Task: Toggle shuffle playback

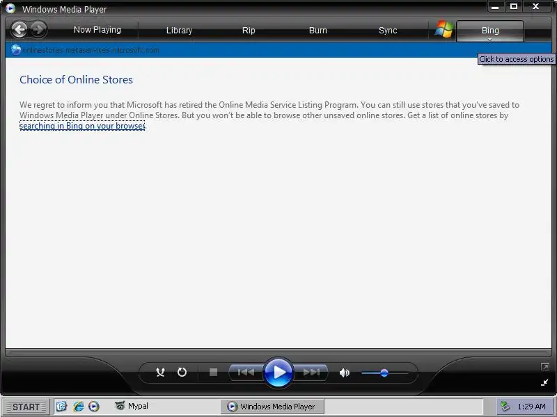Action: pyautogui.click(x=160, y=373)
